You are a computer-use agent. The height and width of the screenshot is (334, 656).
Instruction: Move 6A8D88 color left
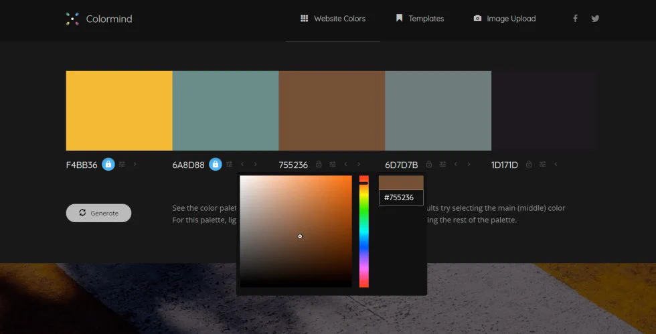tap(242, 164)
